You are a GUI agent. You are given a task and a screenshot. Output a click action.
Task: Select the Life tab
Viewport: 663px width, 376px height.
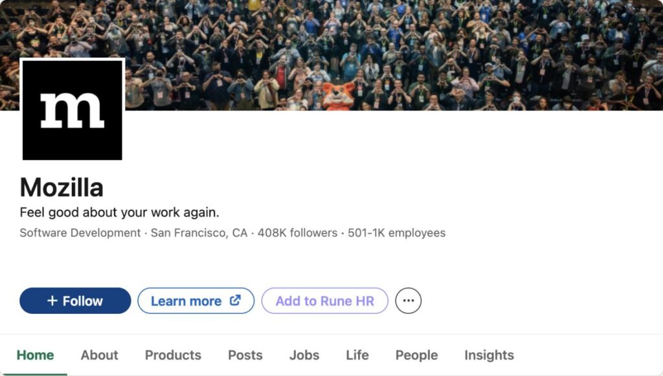tap(357, 355)
